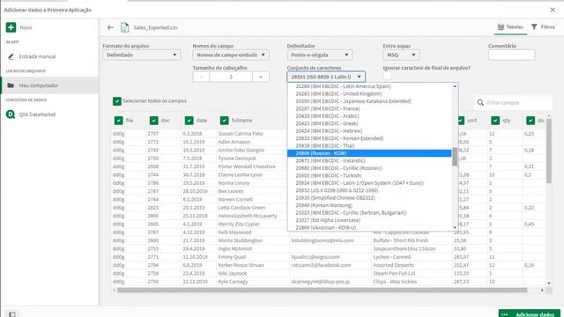The image size is (564, 317).
Task: Click the Sales_Exported.csv file icon
Action: 124,27
